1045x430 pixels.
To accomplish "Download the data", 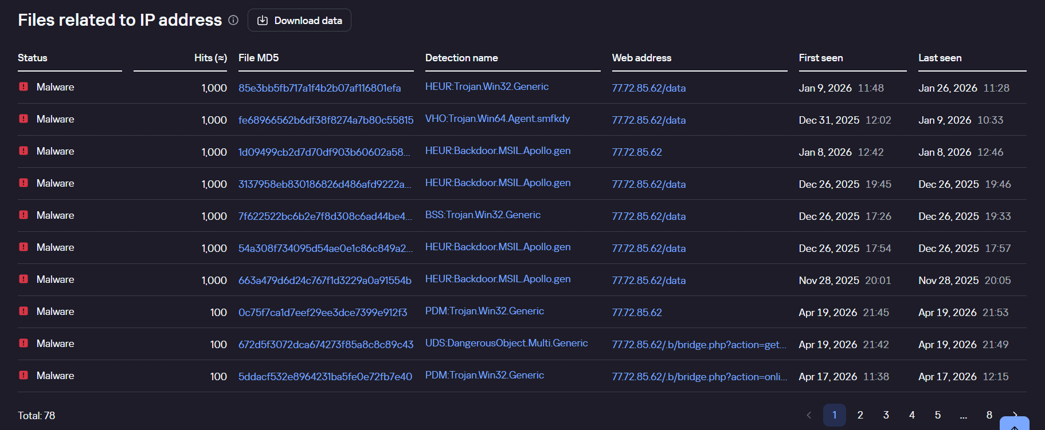I will [x=299, y=20].
